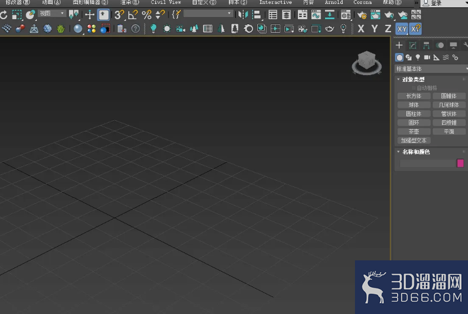
Task: Click the Select and Place tool
Action: [x=30, y=15]
